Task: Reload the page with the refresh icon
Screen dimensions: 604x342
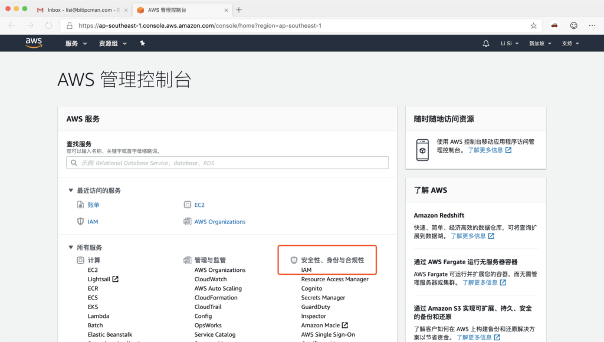Action: pyautogui.click(x=48, y=25)
